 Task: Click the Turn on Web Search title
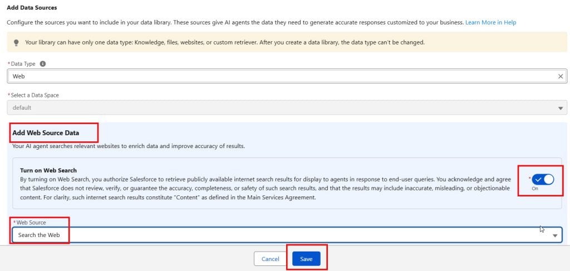tap(48, 170)
